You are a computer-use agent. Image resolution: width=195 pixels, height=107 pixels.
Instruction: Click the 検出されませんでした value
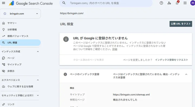pos(125,100)
